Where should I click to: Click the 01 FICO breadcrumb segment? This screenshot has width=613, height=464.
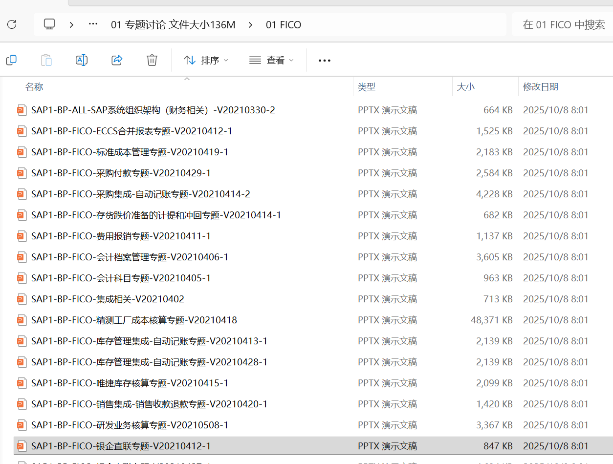coord(284,24)
